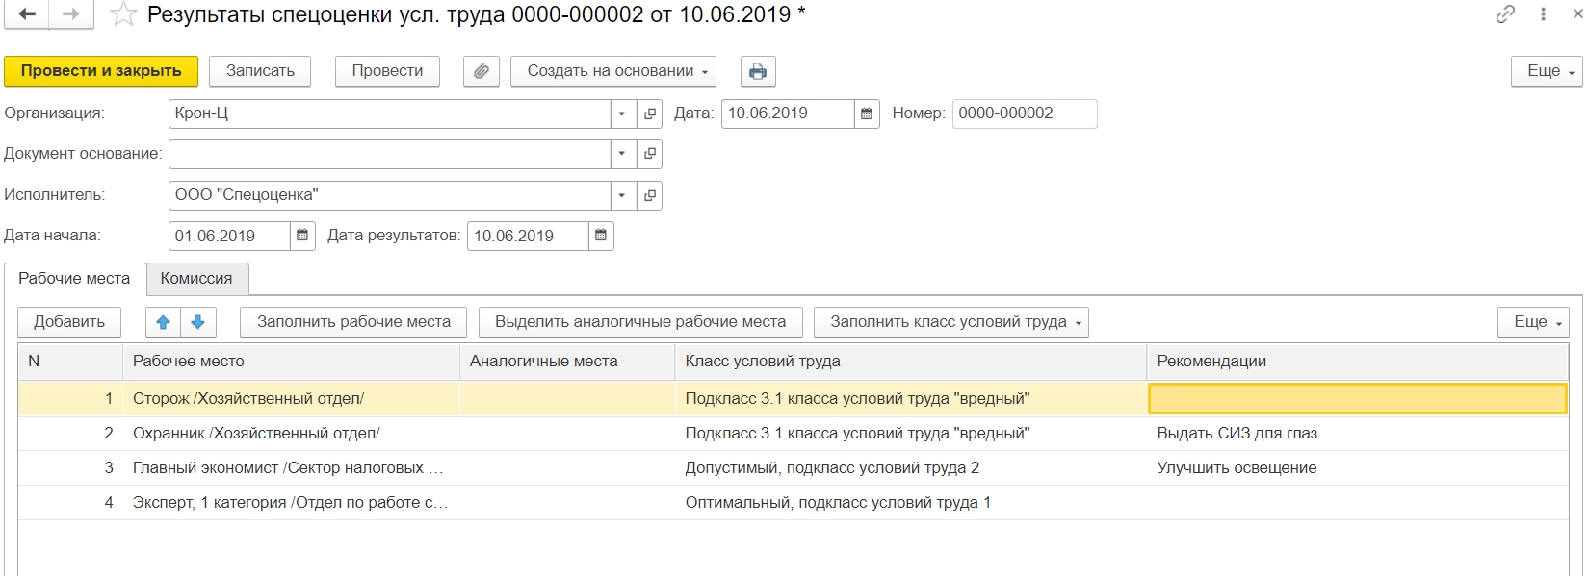Move row up with blue arrow
Viewport: 1588px width, 576px height.
(164, 322)
